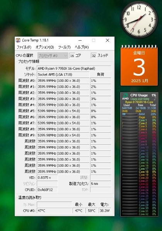Click the 32 thread count field
162x231 pixels.
click(x=94, y=56)
